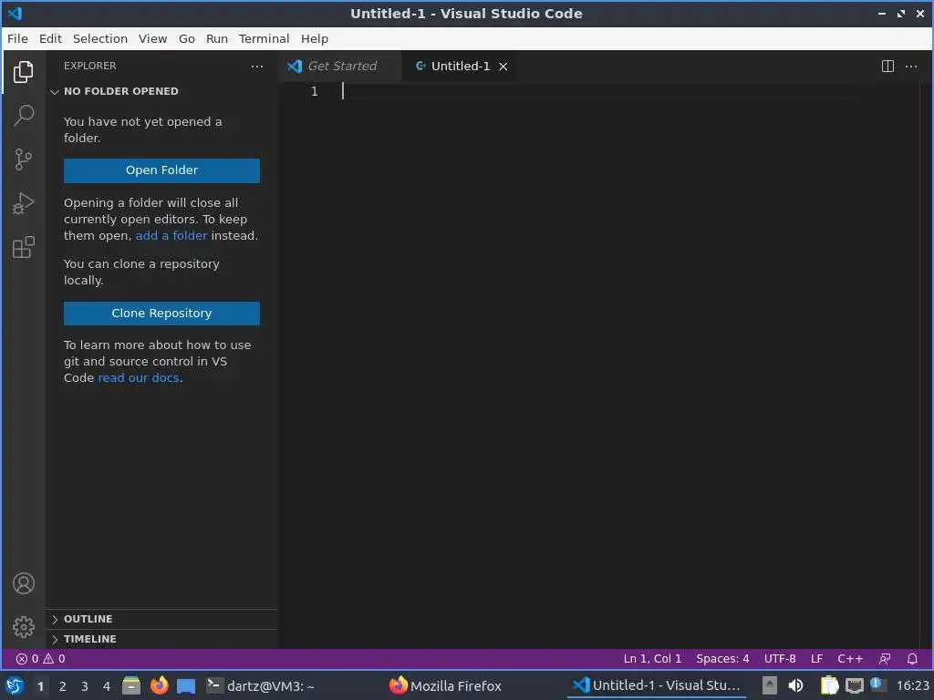The width and height of the screenshot is (934, 700).
Task: Select Untitled-1 Visual Studio taskbar entry
Action: click(655, 685)
